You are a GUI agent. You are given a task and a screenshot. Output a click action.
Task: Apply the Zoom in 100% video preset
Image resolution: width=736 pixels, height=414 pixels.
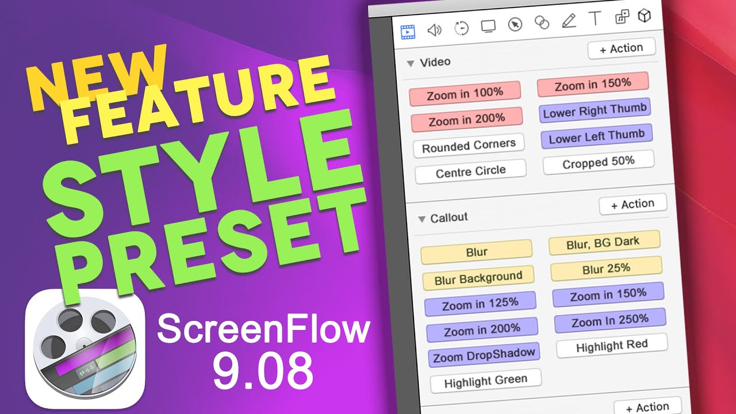[x=465, y=93]
